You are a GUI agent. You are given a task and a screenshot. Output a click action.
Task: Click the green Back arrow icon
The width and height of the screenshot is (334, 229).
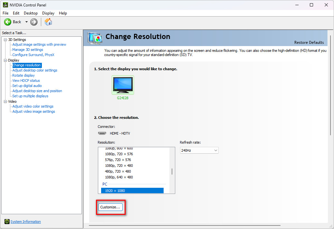pyautogui.click(x=8, y=22)
